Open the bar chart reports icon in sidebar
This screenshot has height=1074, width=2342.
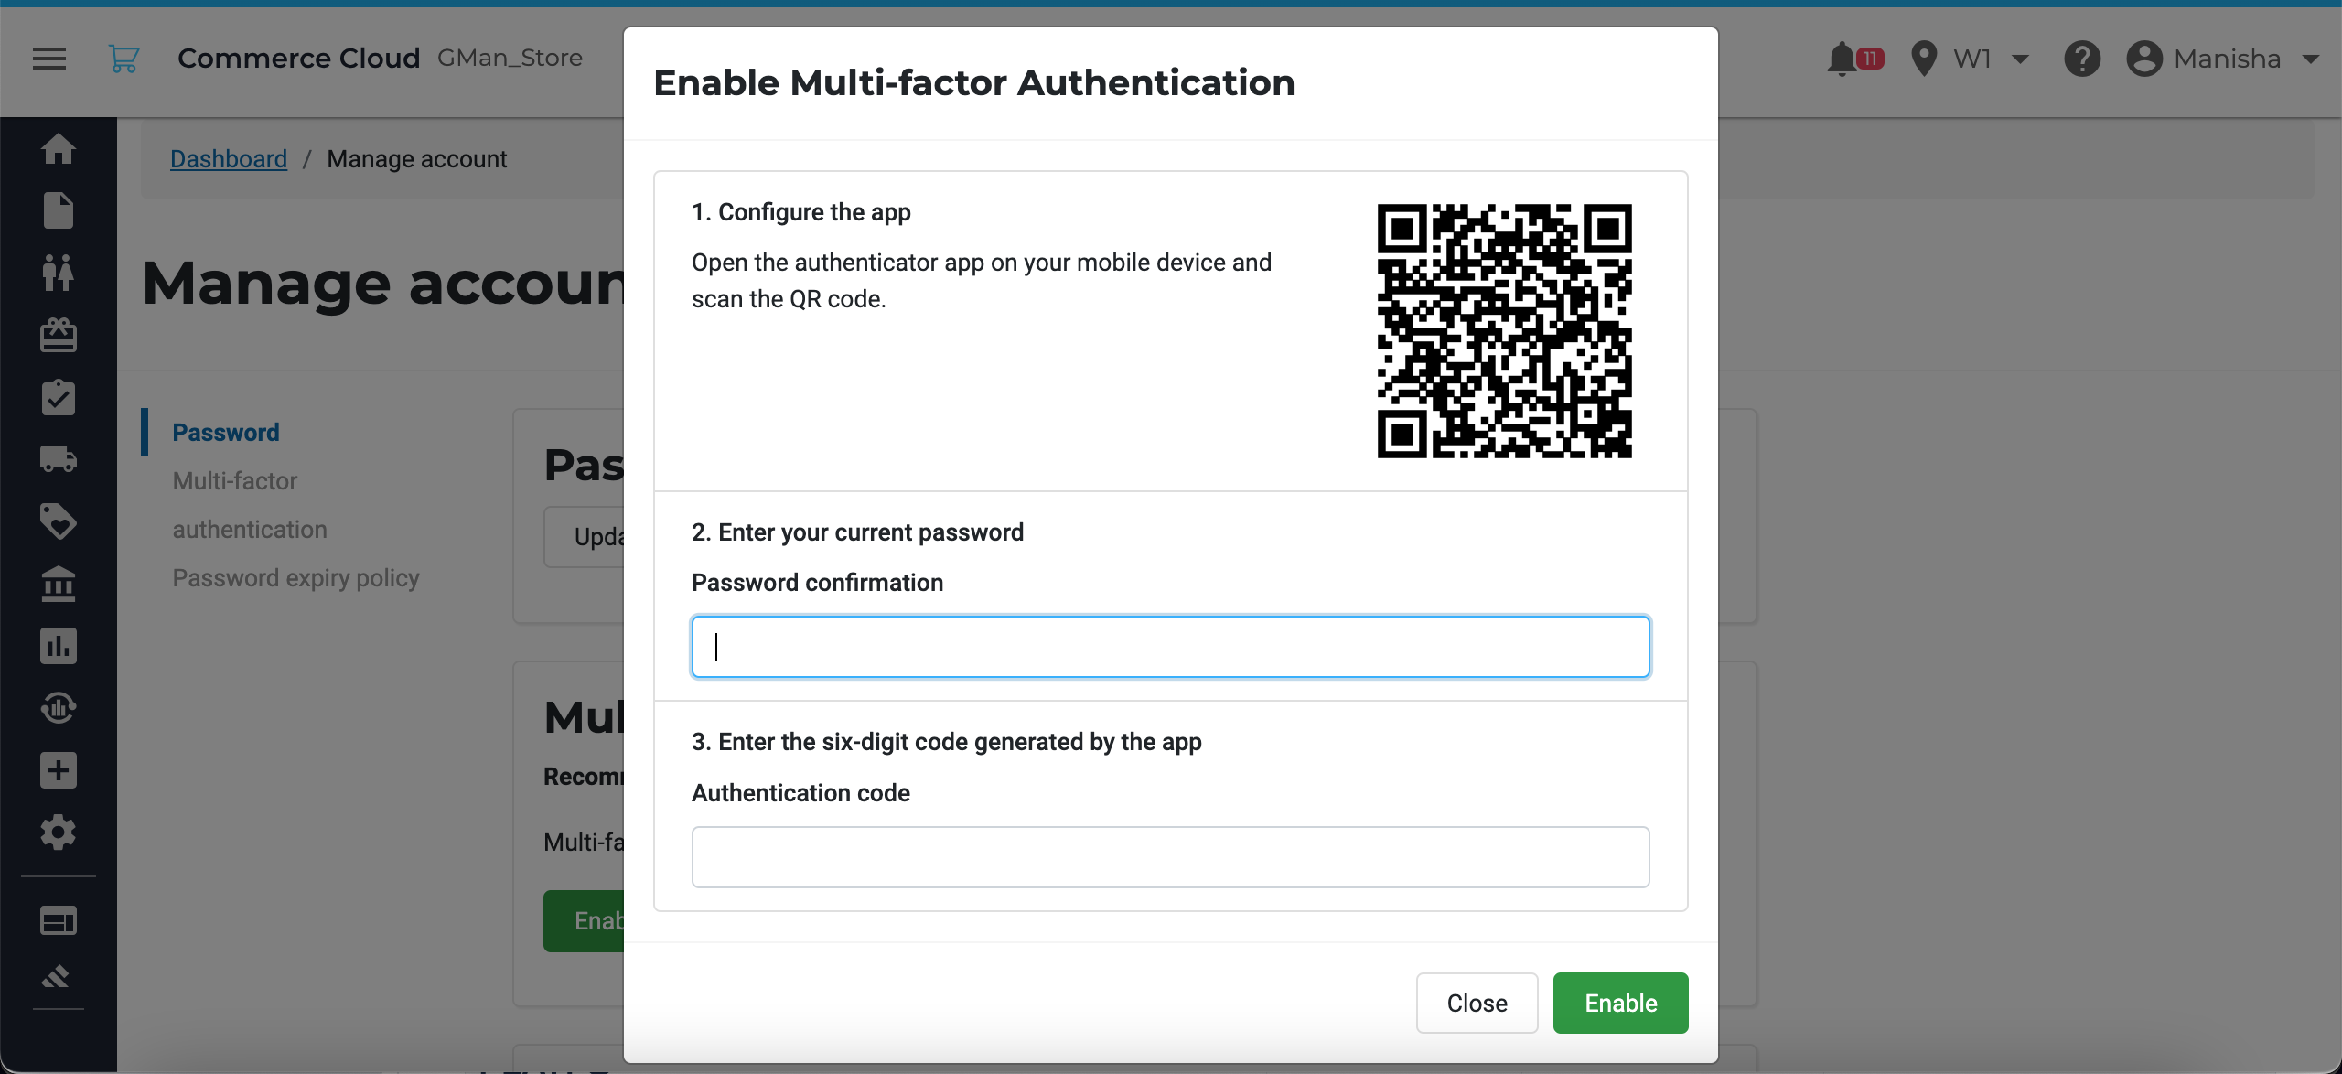[x=59, y=646]
